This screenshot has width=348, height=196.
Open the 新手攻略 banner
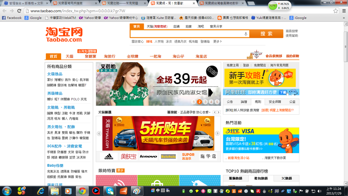pyautogui.click(x=260, y=78)
